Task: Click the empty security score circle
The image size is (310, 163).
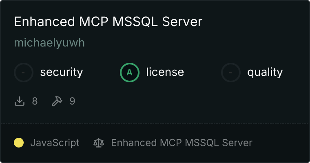Action: point(24,73)
